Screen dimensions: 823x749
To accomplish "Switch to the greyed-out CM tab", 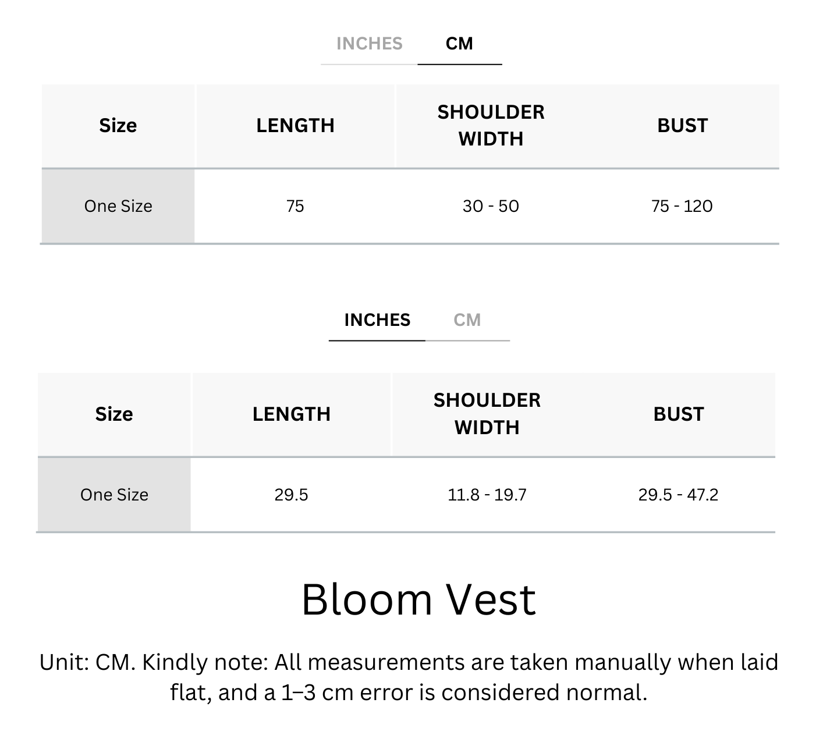I will 467,320.
